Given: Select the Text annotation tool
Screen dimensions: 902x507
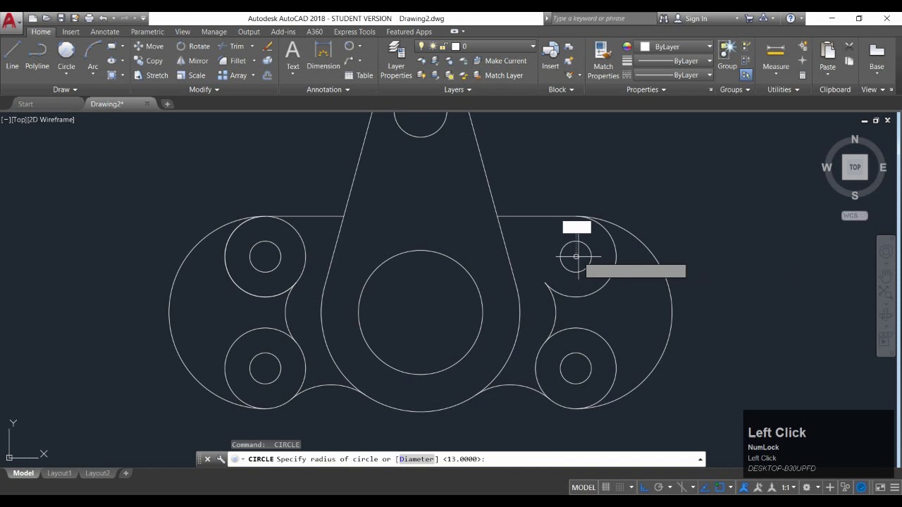Looking at the screenshot, I should point(292,55).
